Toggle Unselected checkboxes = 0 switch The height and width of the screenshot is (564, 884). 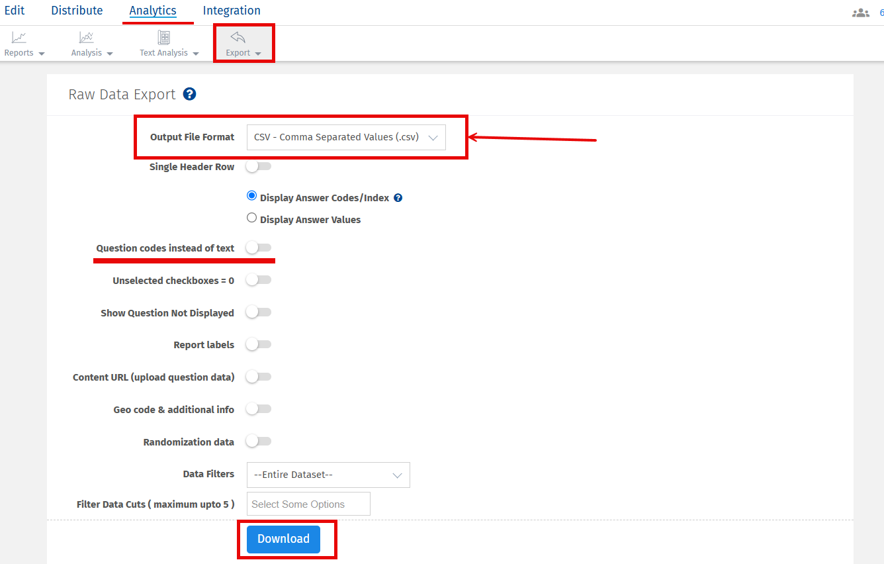[x=258, y=280]
